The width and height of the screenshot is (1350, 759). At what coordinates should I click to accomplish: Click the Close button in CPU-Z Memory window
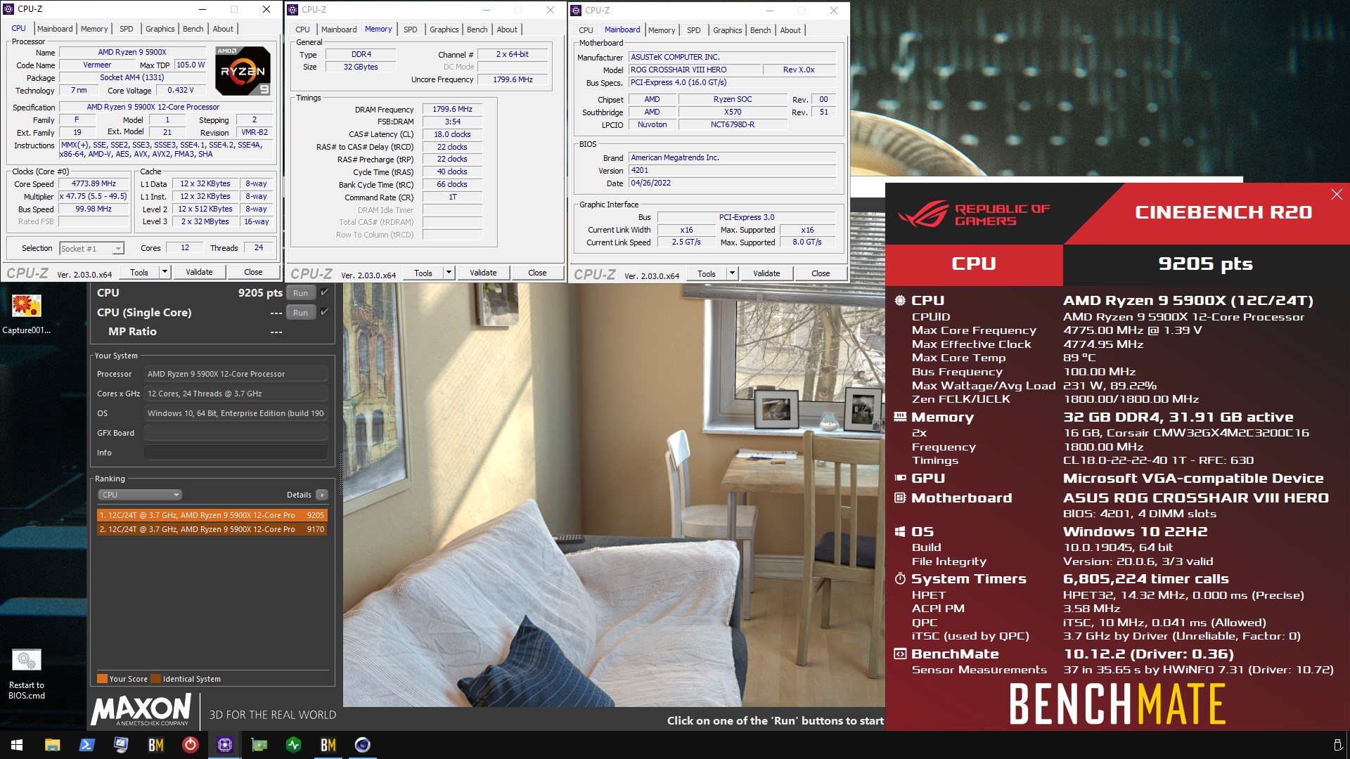pos(537,273)
